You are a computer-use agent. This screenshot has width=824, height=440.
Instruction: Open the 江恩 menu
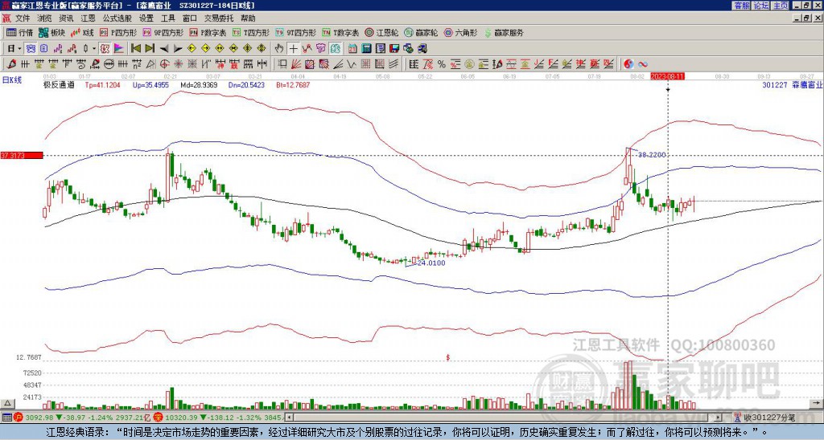tap(88, 18)
